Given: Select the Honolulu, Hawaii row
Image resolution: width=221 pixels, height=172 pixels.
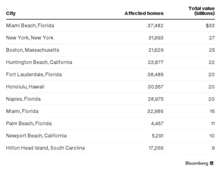Looking at the screenshot, I should pos(110,87).
